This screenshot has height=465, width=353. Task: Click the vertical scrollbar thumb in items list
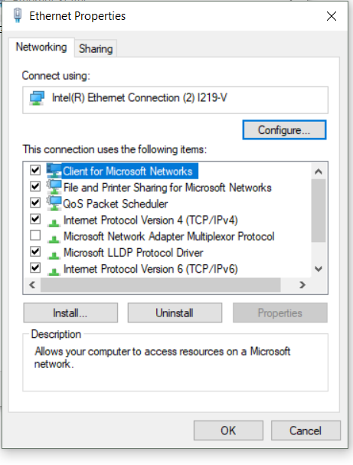(319, 211)
